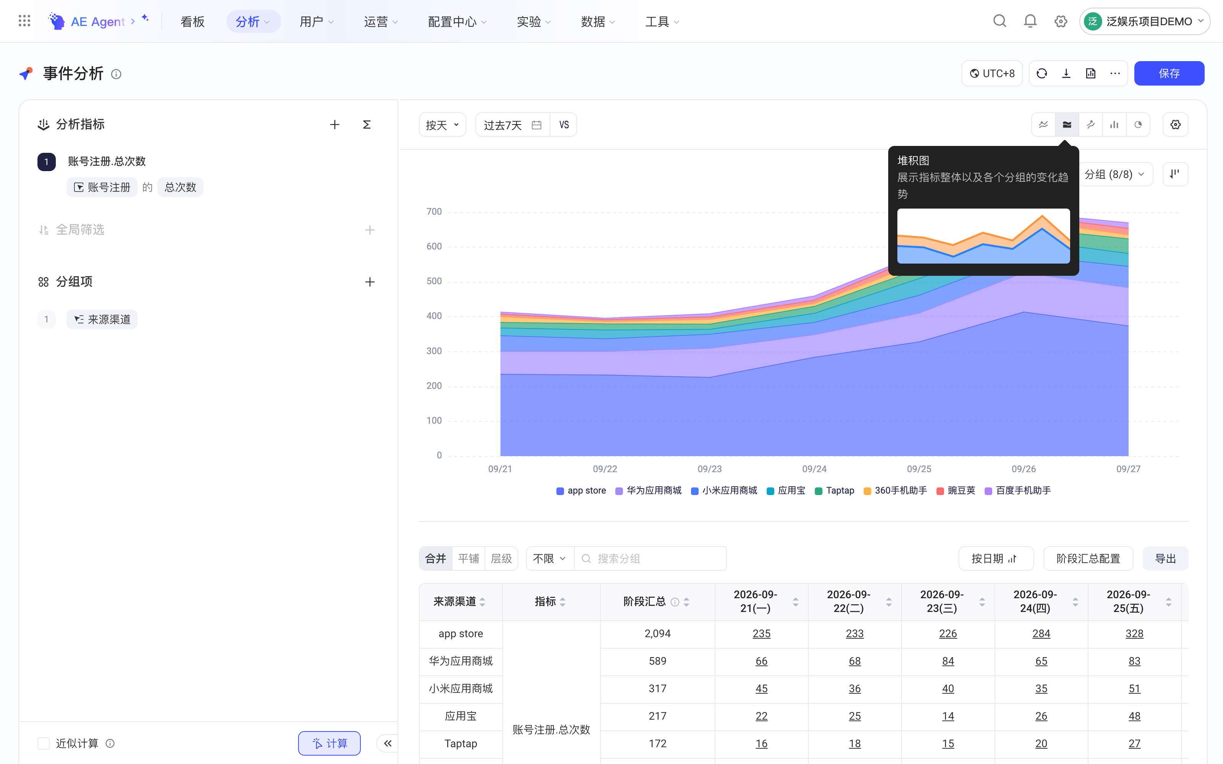Open the 按天 granularity dropdown
Viewport: 1223px width, 764px height.
tap(442, 125)
